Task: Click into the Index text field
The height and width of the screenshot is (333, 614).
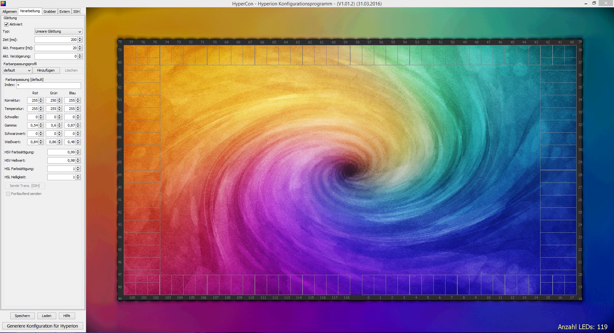Action: click(x=49, y=85)
